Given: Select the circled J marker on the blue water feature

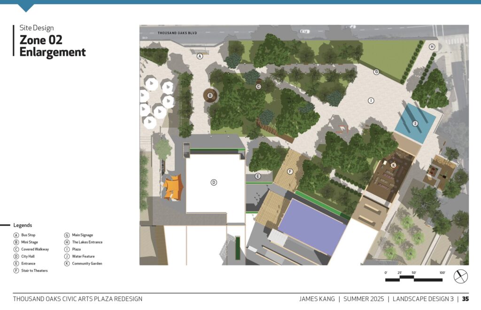Looking at the screenshot, I should pyautogui.click(x=415, y=123).
